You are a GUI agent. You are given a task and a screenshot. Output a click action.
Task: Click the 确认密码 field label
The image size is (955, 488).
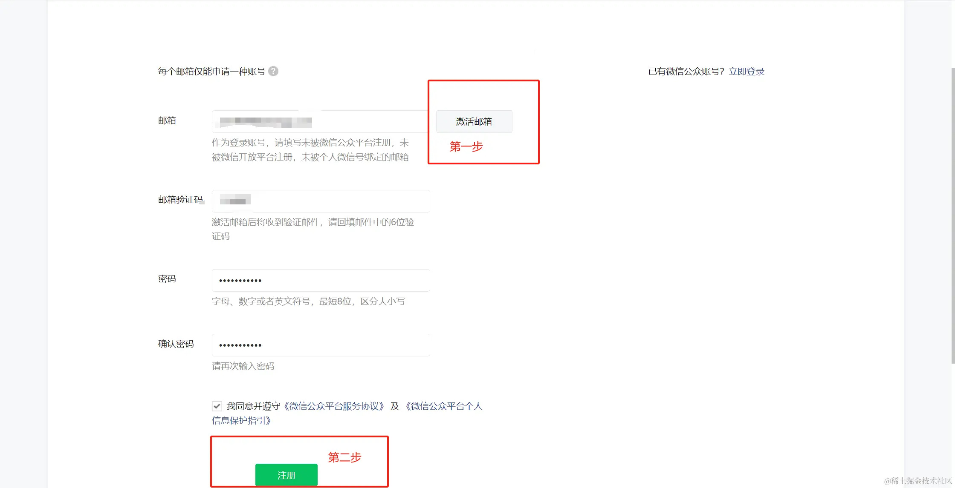(x=176, y=344)
